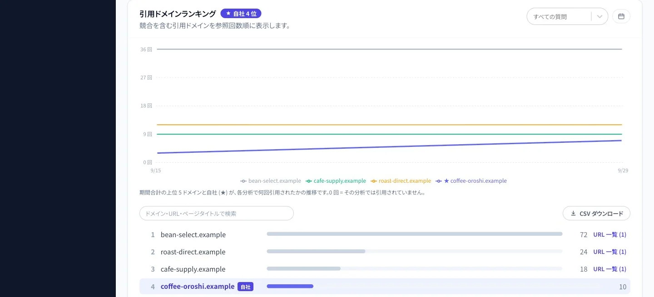Click the download icon in the CSV button
This screenshot has width=654, height=297.
click(573, 214)
